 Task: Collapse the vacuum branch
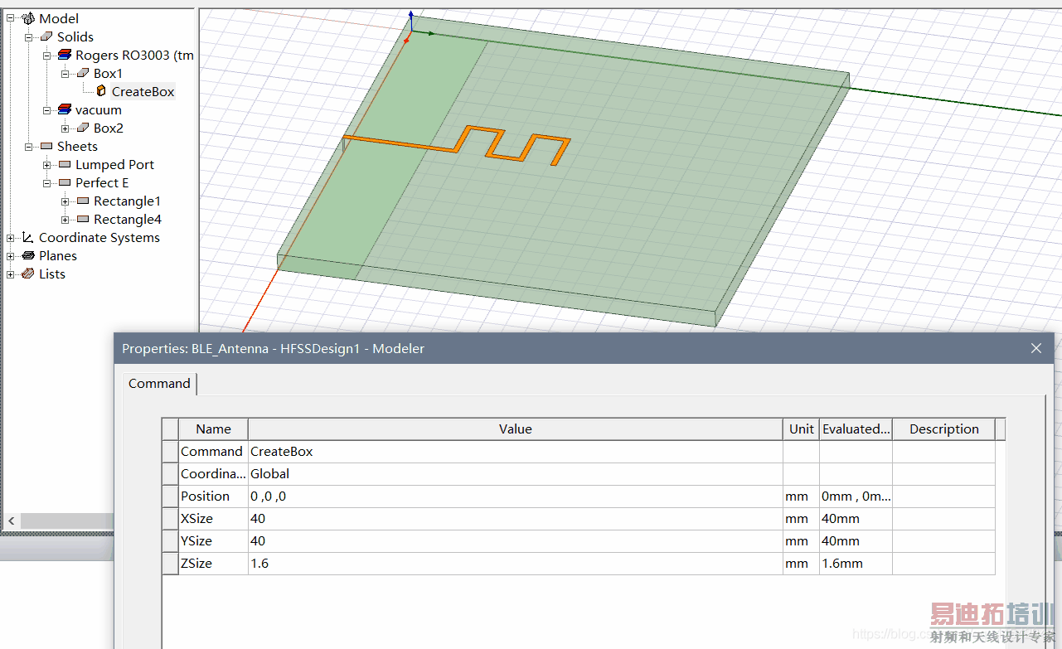(x=47, y=109)
